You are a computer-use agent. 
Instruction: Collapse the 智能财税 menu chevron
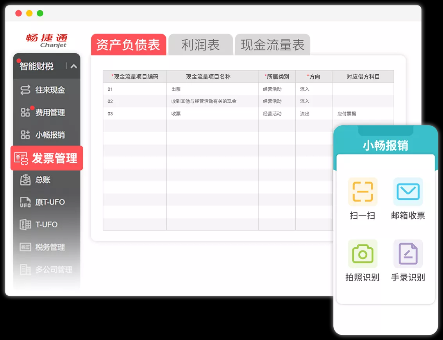coord(74,66)
